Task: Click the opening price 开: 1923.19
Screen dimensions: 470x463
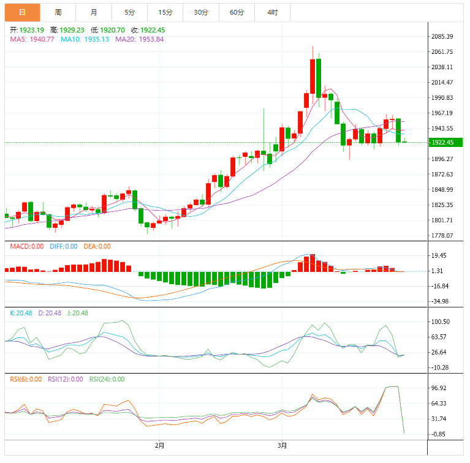Action: 27,30
